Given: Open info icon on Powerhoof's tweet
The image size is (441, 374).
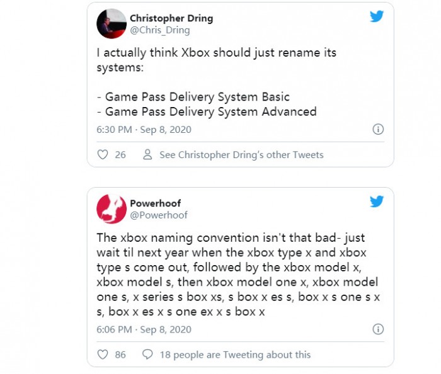Looking at the screenshot, I should 378,329.
